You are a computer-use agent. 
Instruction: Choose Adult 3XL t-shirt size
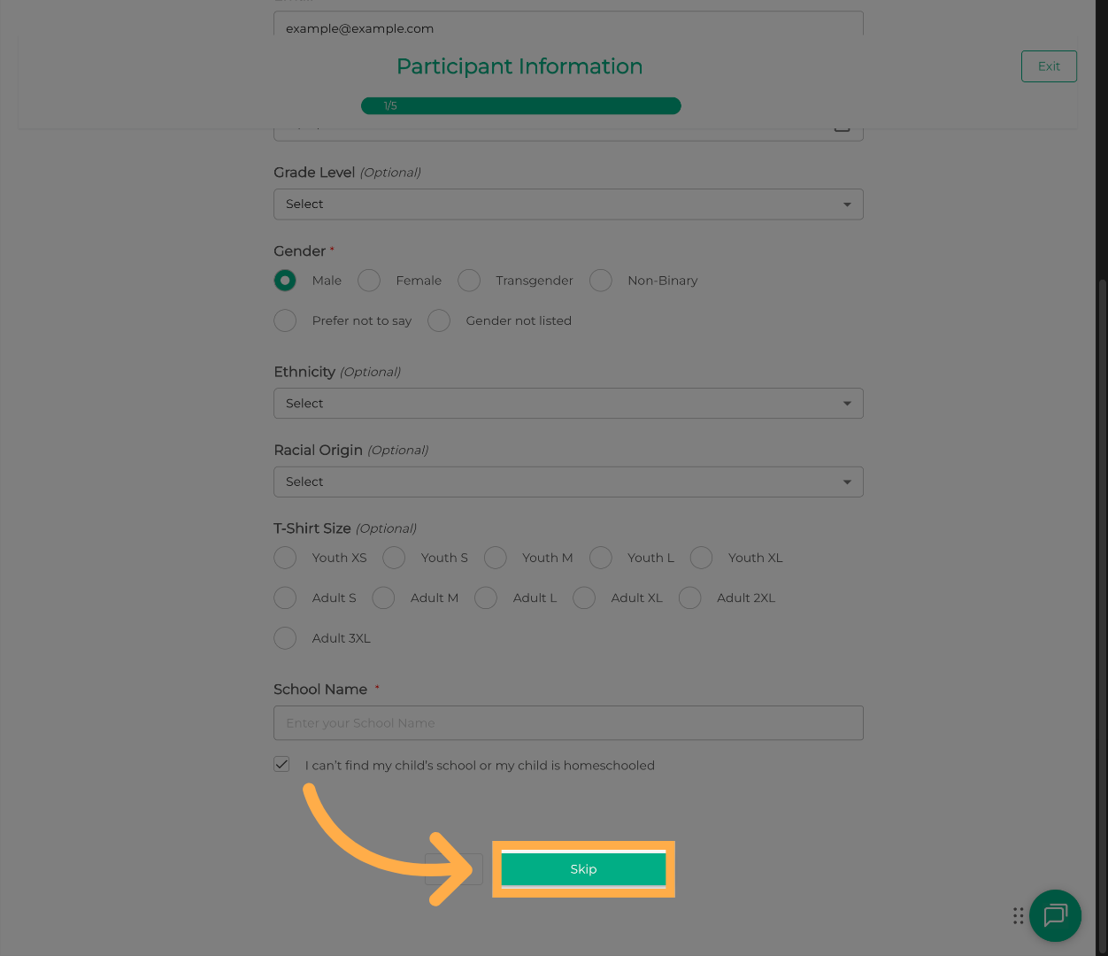point(285,638)
